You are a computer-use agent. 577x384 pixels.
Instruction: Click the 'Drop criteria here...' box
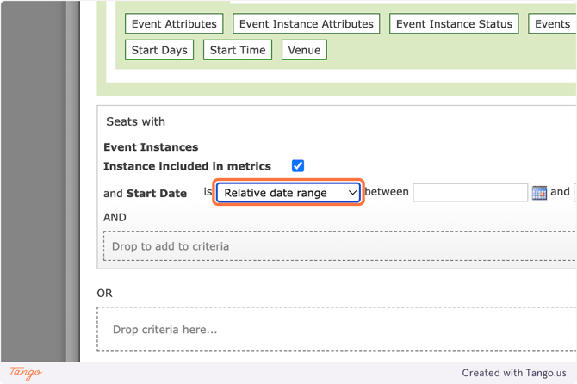(x=336, y=329)
